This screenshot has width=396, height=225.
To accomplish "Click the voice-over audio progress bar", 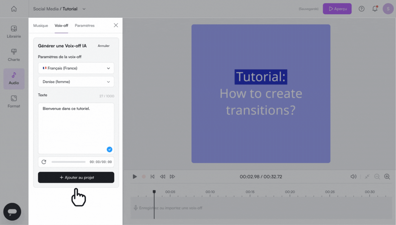I will pyautogui.click(x=68, y=162).
